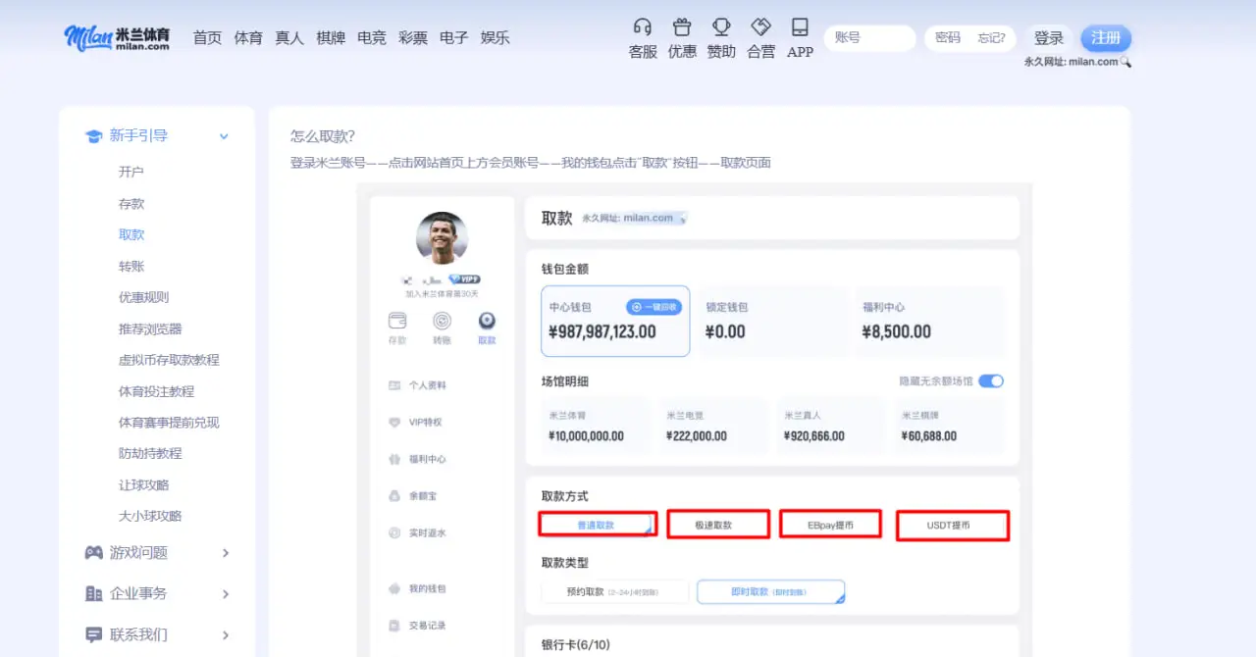Choose the 预约取款 withdrawal type option

[614, 591]
